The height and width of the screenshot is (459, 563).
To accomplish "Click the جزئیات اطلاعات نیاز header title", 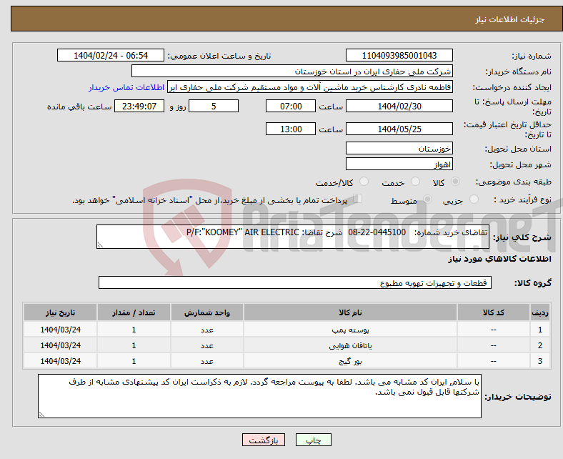I will [510, 19].
